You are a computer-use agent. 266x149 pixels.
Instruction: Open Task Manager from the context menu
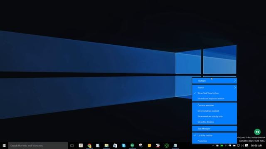coord(214,129)
